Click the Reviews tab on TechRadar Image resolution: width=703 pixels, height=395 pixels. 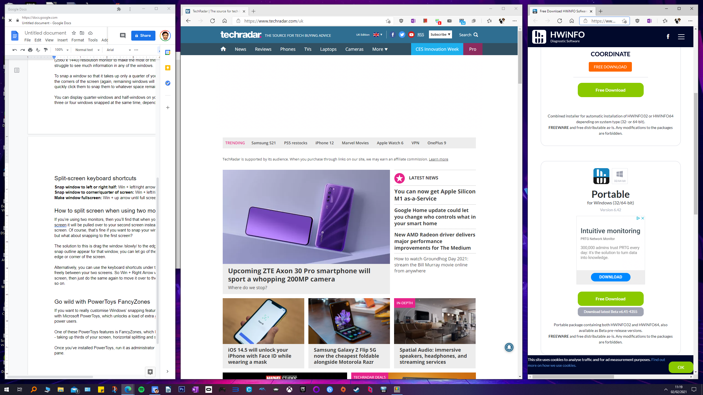pos(263,49)
